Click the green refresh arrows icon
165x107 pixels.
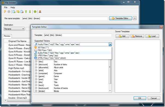coord(35,11)
